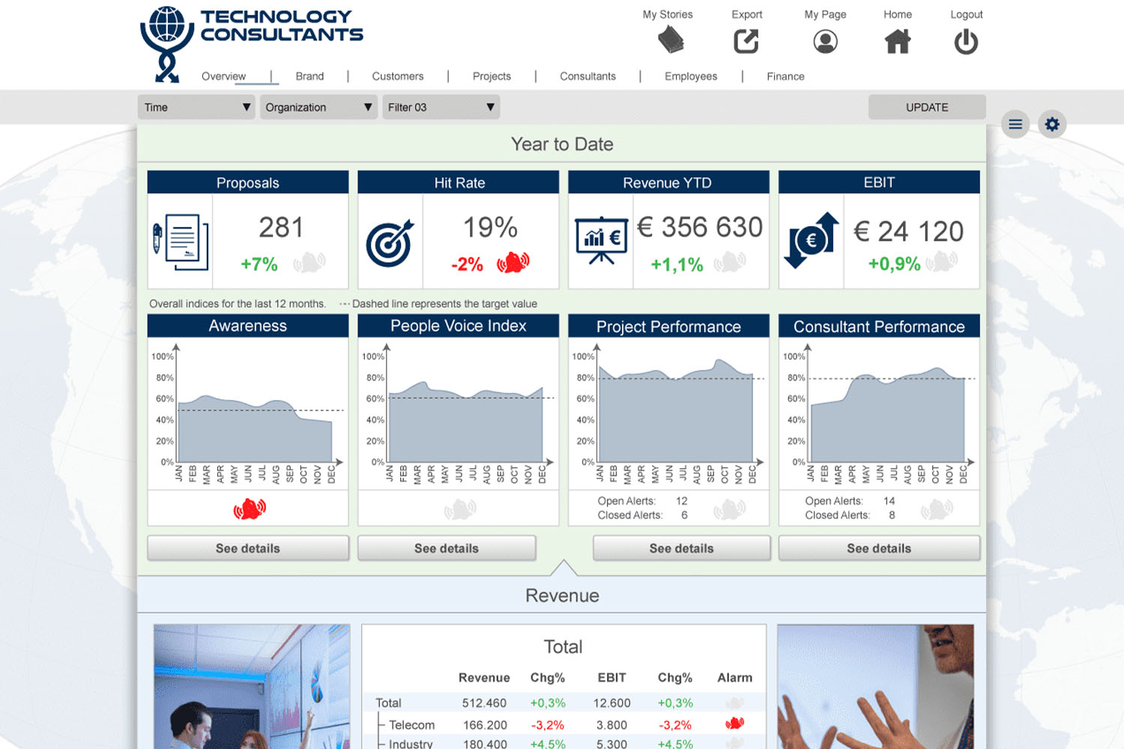Screen dimensions: 1124x749
Task: Click the Logout power icon
Action: coord(966,41)
